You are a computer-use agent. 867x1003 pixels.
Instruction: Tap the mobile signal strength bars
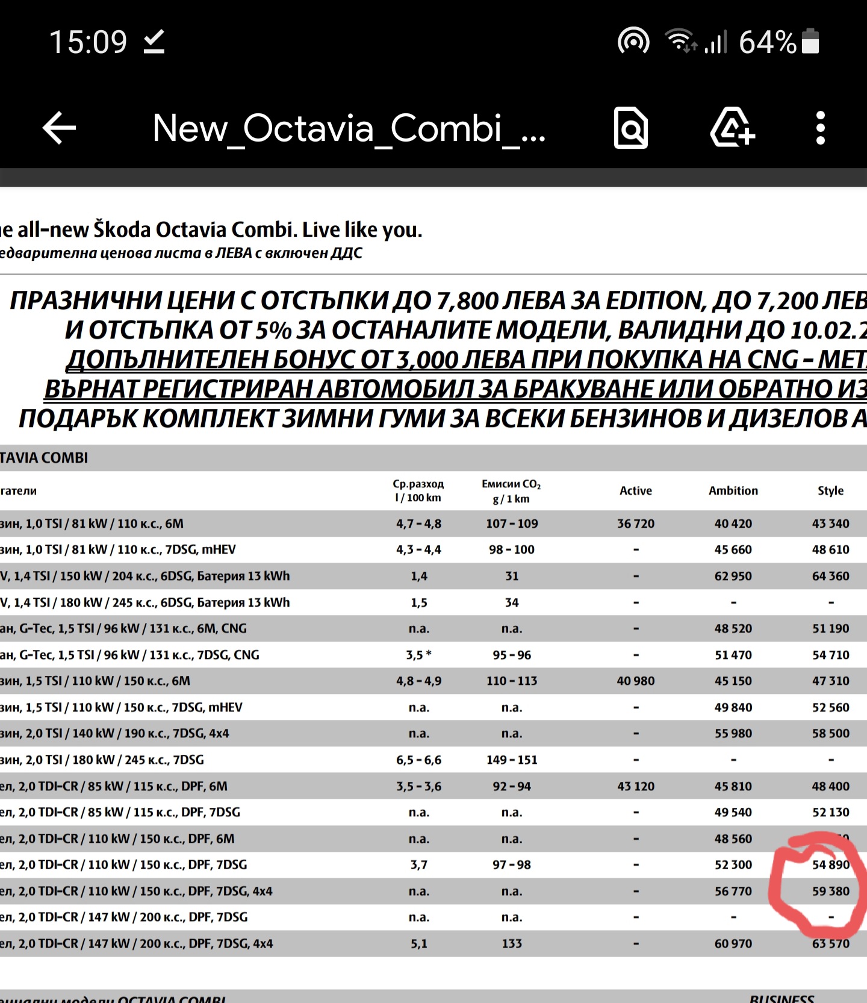tap(716, 42)
